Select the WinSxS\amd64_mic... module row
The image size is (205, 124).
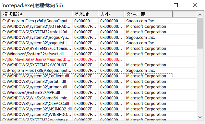click(87, 98)
